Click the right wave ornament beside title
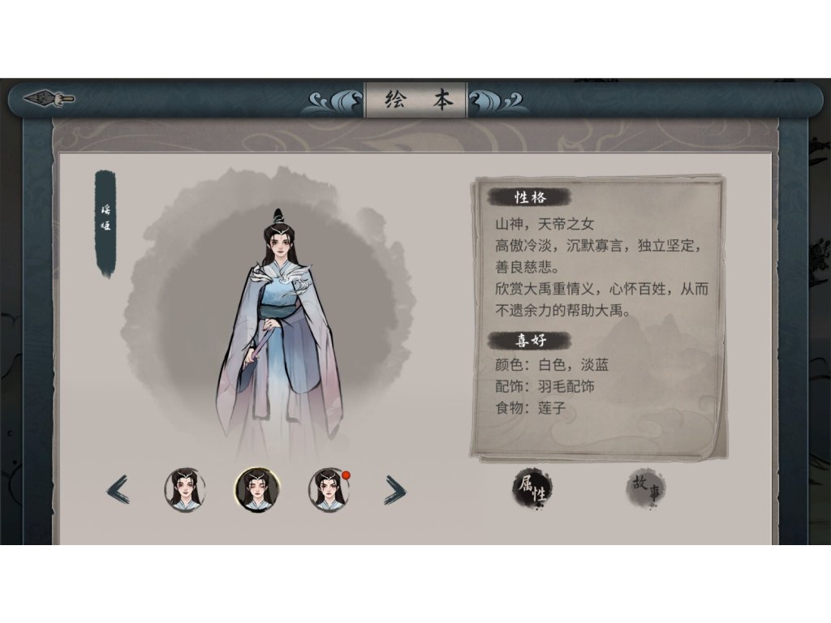The width and height of the screenshot is (831, 623). pyautogui.click(x=497, y=101)
